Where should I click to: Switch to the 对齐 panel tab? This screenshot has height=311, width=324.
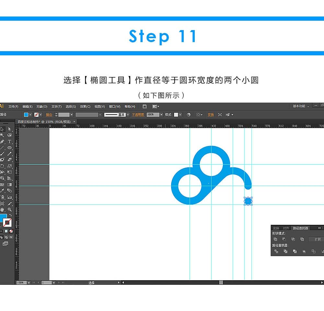coord(286,228)
